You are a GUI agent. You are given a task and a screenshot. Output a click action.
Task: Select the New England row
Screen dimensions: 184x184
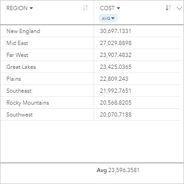(x=90, y=31)
